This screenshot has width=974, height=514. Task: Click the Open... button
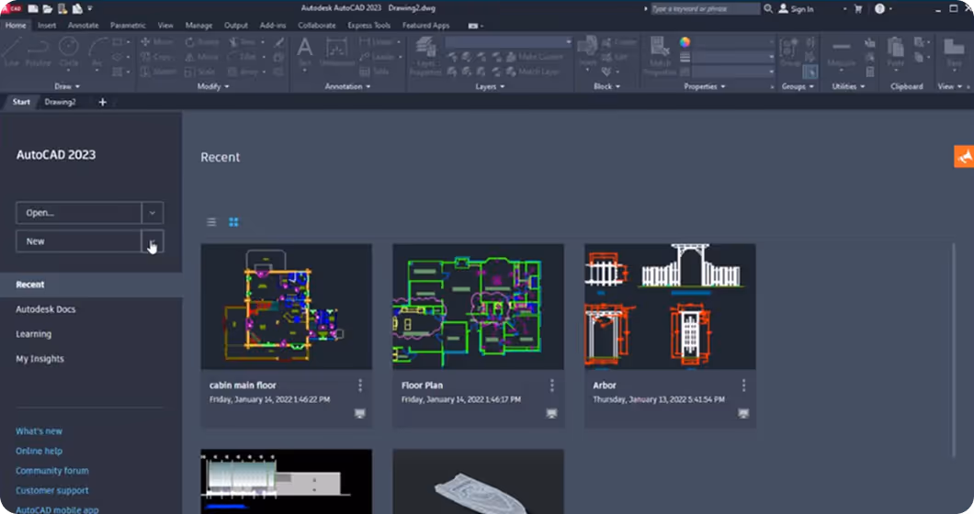[x=79, y=212]
